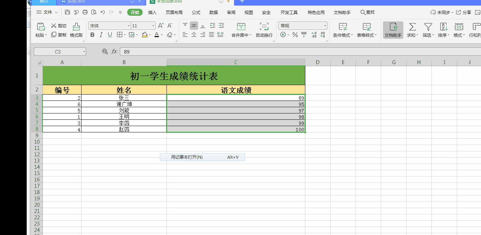The width and height of the screenshot is (481, 235).
Task: Click the 合并居中 merge icon
Action: point(241,27)
